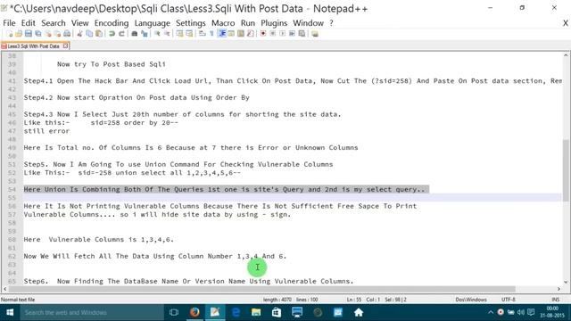Screen dimensions: 571x321
Task: Click the Paste toolbar icon
Action: tap(99, 34)
